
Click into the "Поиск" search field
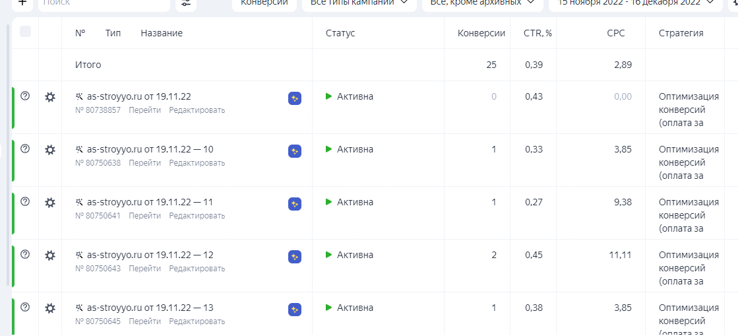(102, 3)
